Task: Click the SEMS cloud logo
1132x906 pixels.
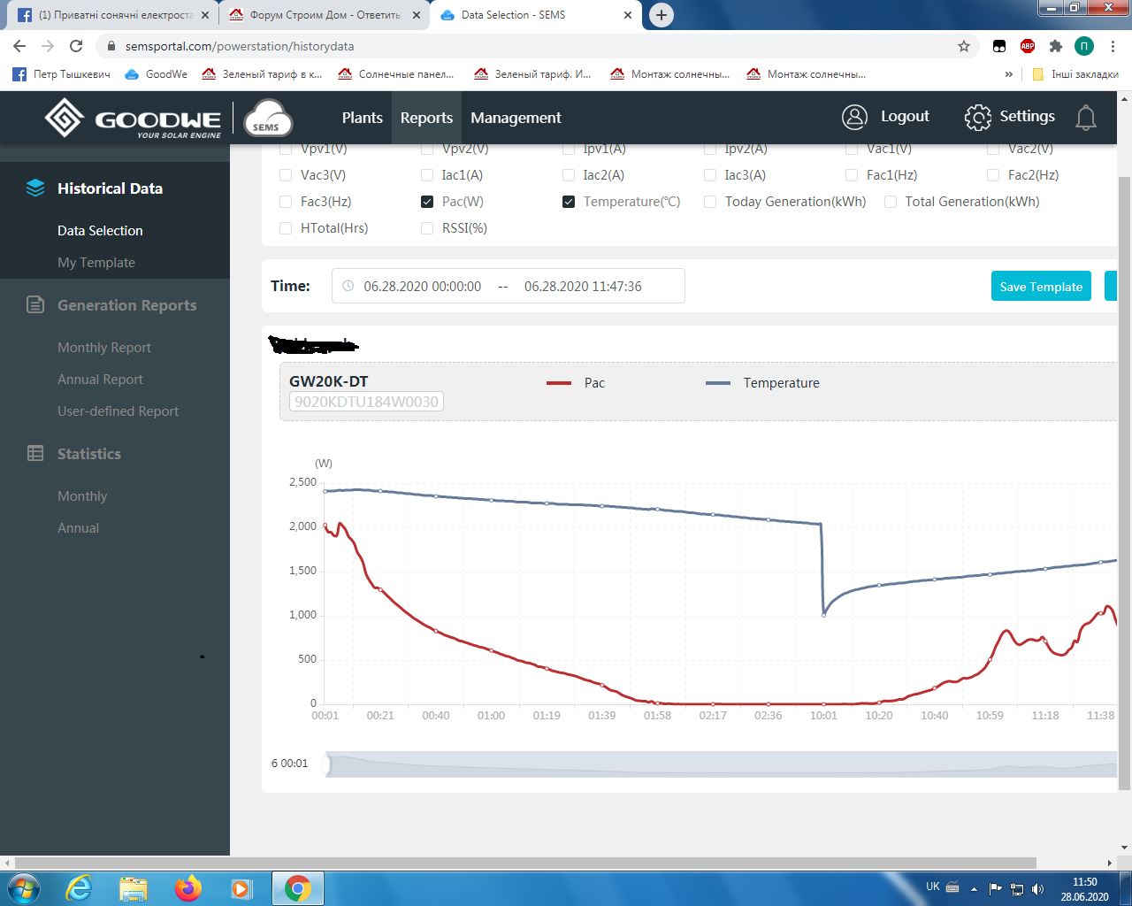Action: (268, 119)
